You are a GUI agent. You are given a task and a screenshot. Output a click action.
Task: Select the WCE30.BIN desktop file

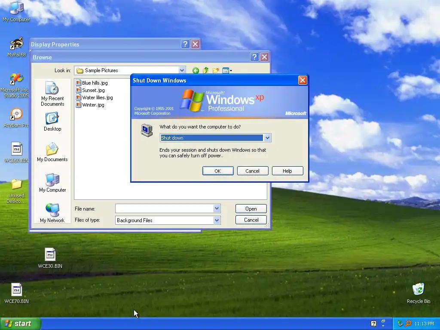(x=50, y=258)
